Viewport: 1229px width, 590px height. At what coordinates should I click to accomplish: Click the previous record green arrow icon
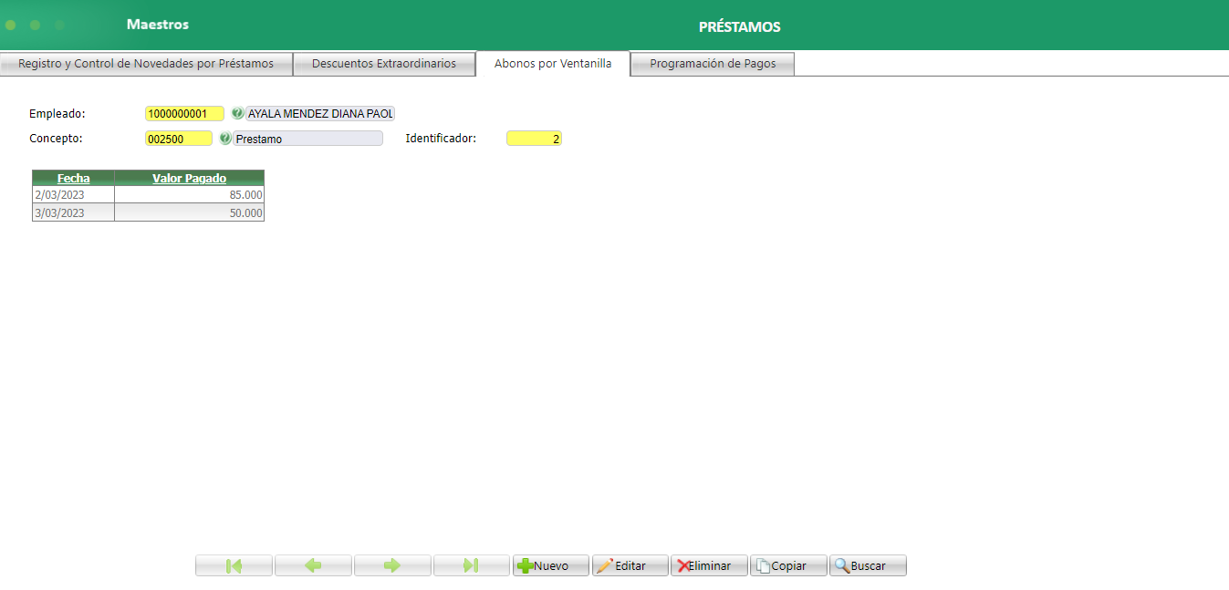(312, 565)
